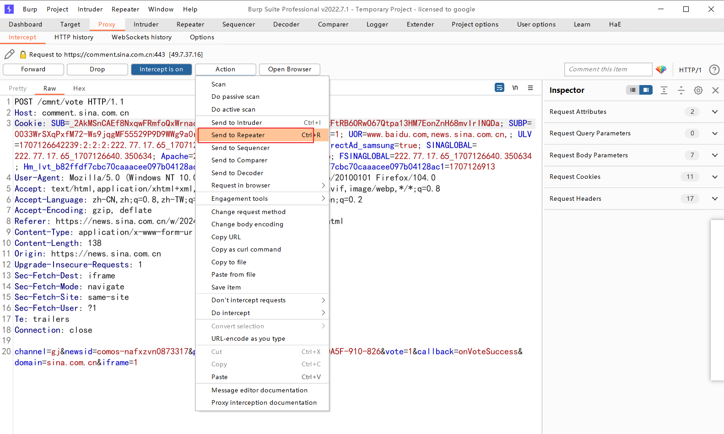Image resolution: width=724 pixels, height=434 pixels.
Task: Open the Project menu
Action: 58,9
